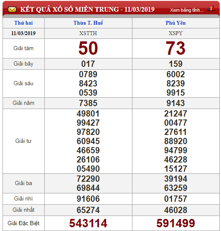
Task: Open the 'Thừa T. Huế' province link
Action: click(x=88, y=23)
